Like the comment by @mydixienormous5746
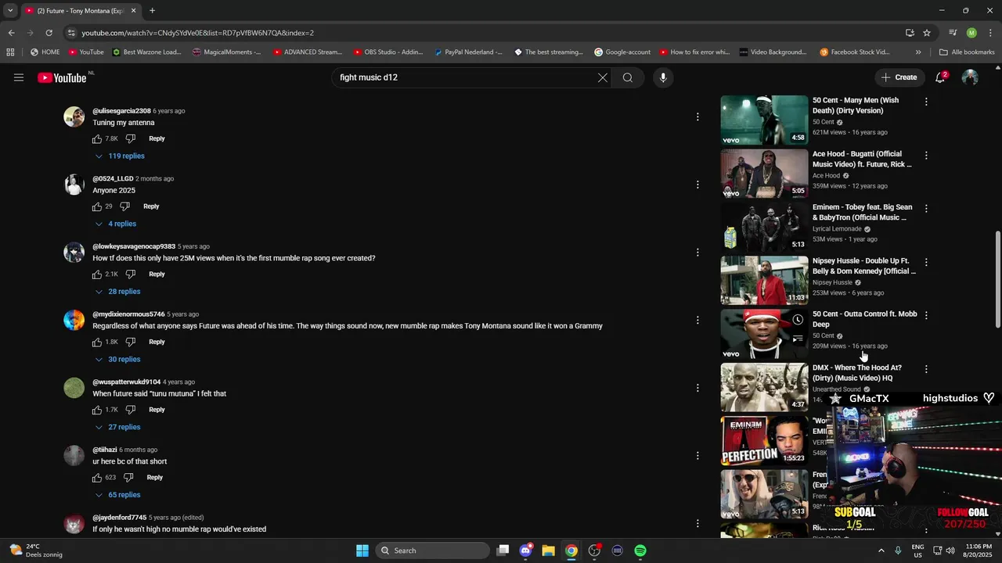1002x563 pixels. (x=97, y=342)
